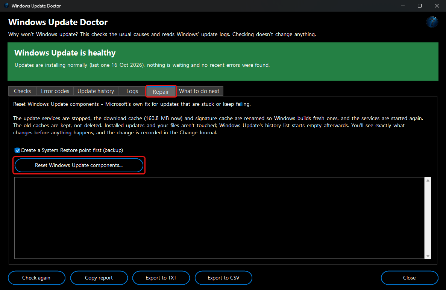Click the Windows Update Doctor title bar icon
Viewport: 446px width, 290px height.
(6, 6)
